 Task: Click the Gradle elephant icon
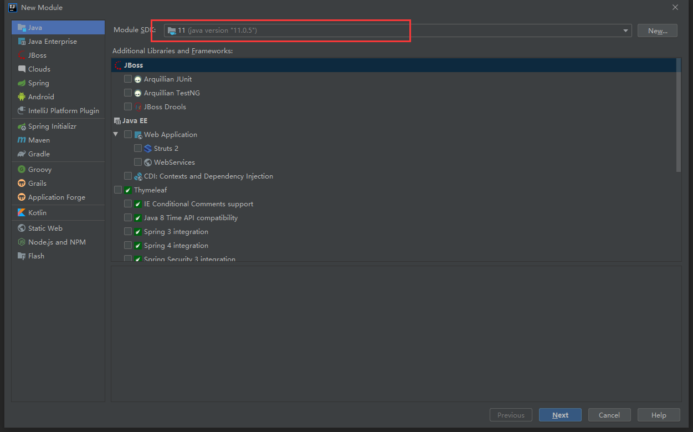pyautogui.click(x=22, y=154)
